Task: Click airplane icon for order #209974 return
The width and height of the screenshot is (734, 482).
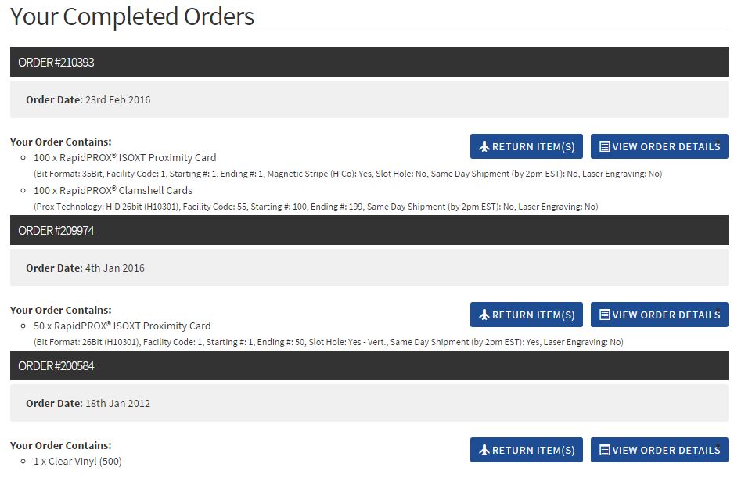Action: point(484,315)
